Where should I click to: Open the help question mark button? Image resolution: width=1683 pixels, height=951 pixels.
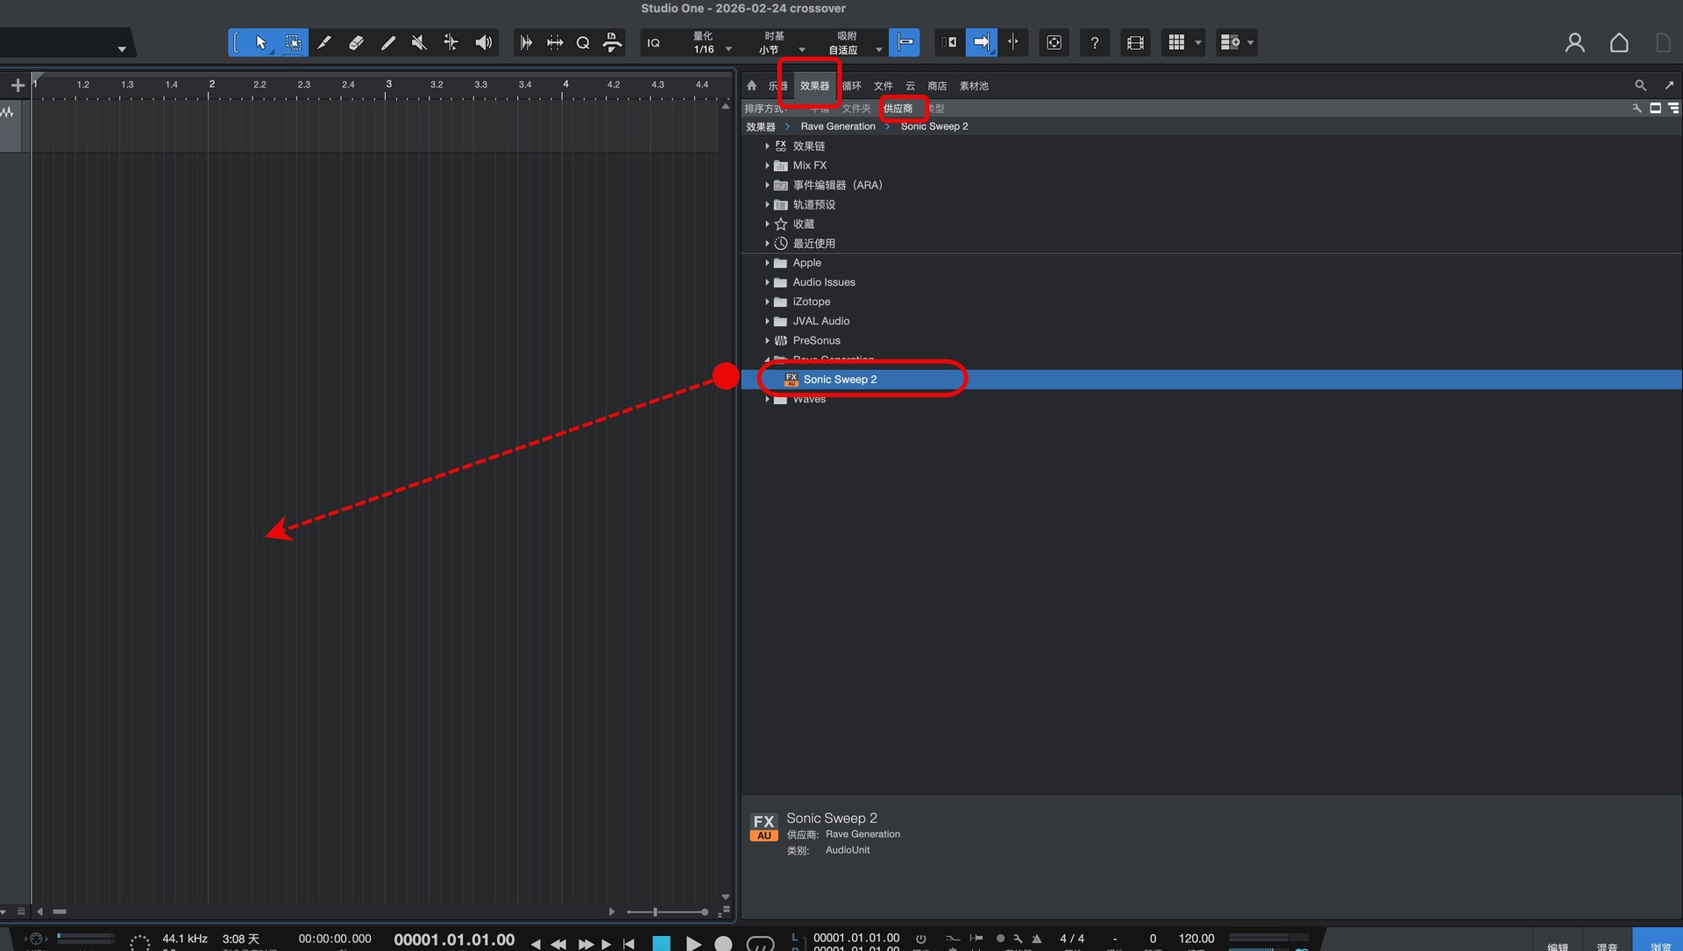(x=1094, y=42)
